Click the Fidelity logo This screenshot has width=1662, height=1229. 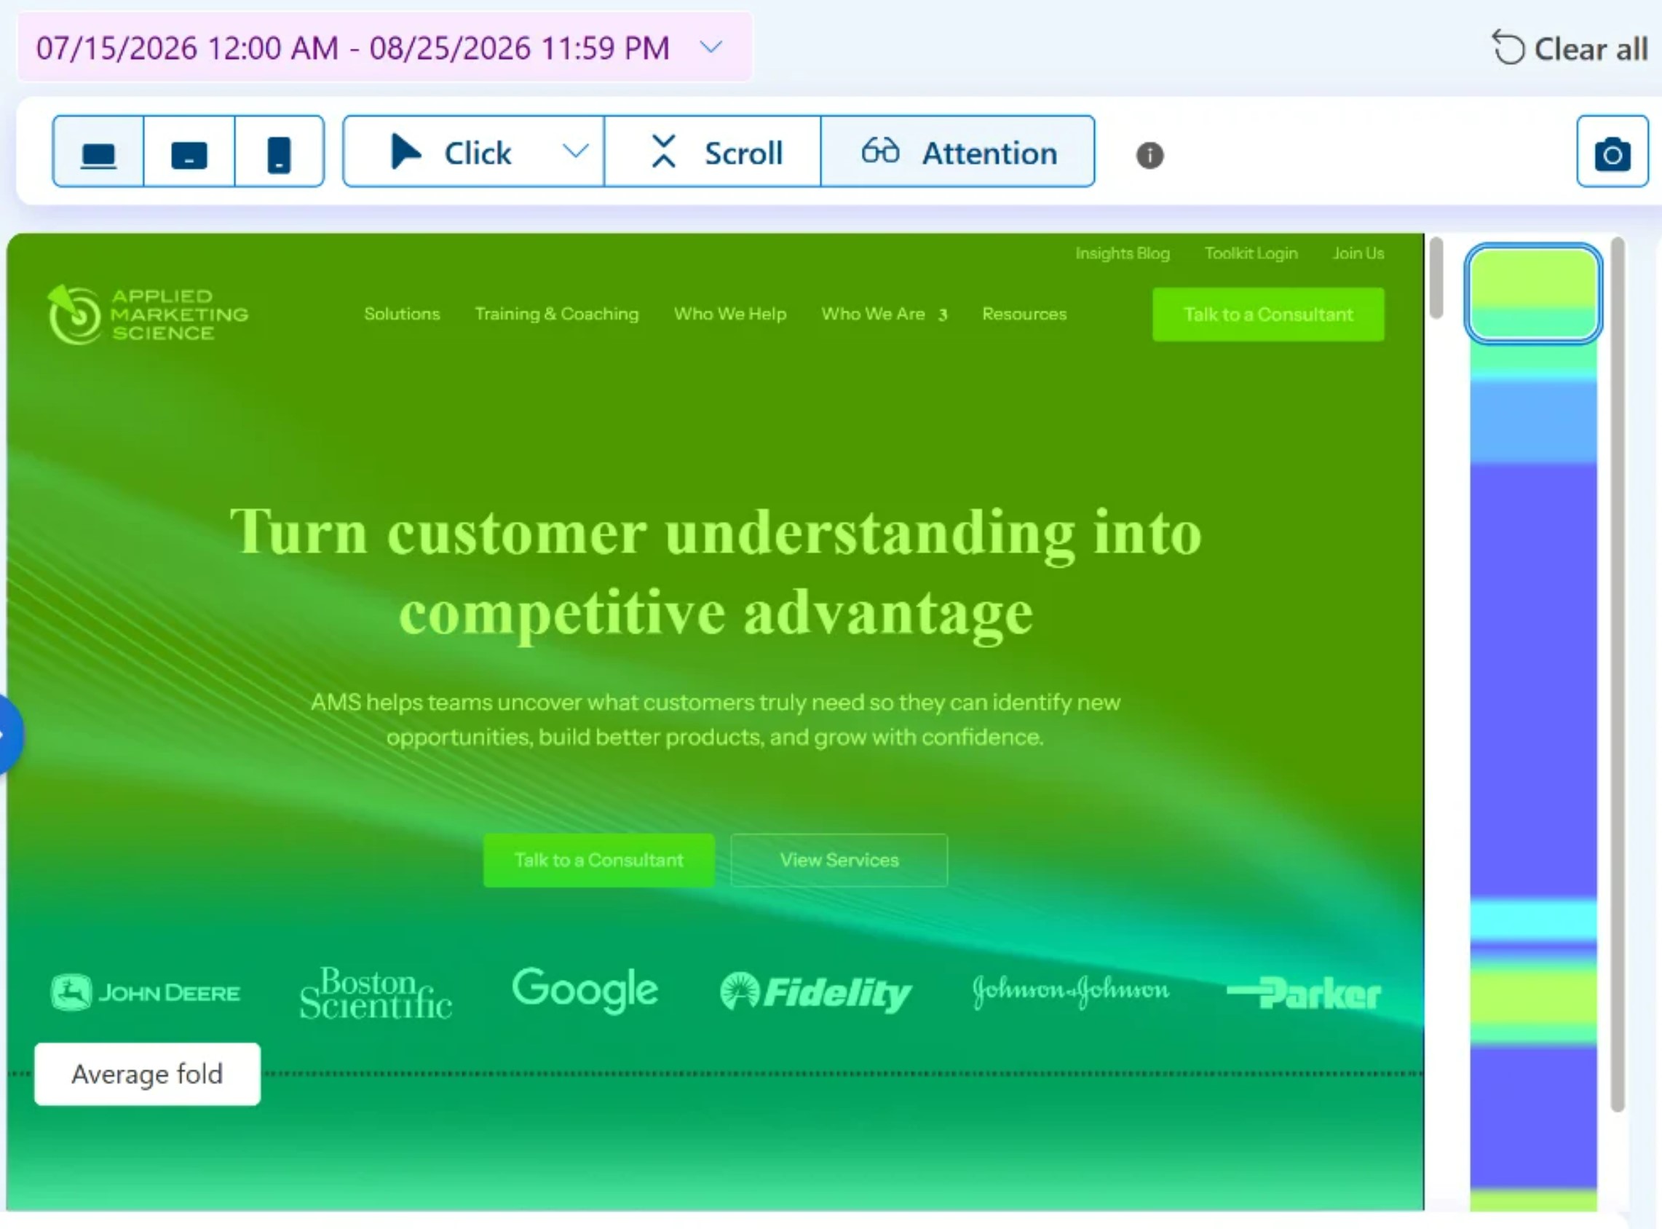pos(815,992)
